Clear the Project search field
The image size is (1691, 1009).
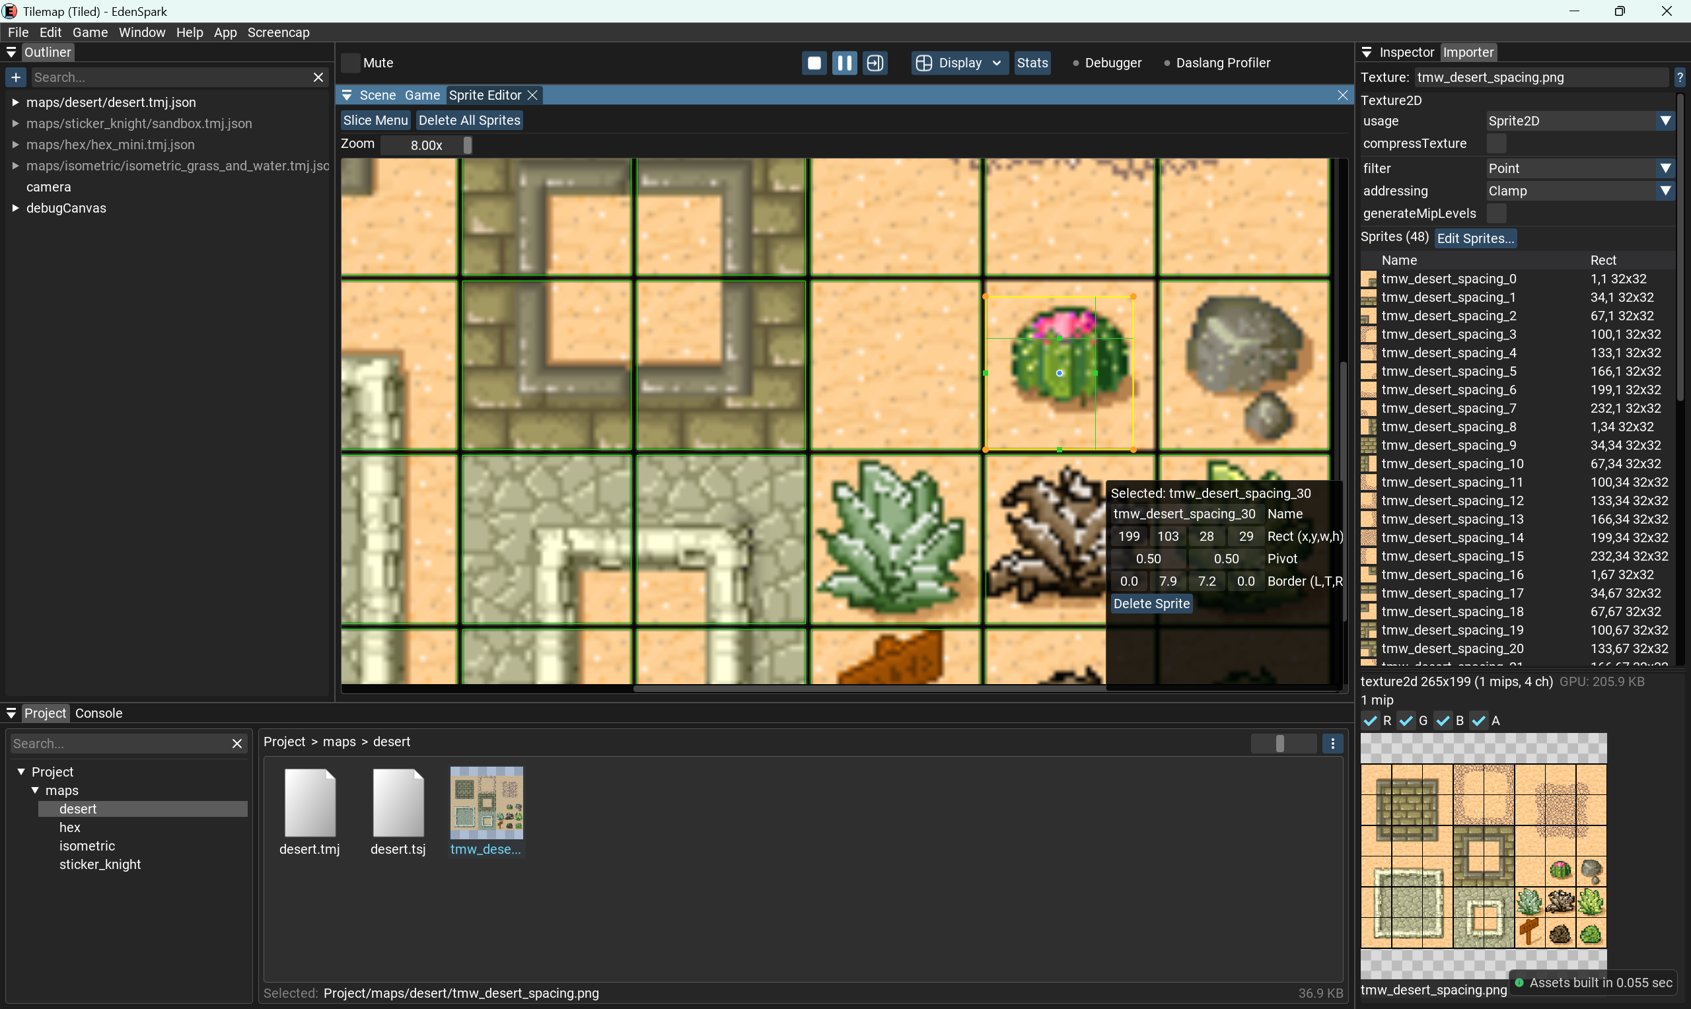click(236, 743)
